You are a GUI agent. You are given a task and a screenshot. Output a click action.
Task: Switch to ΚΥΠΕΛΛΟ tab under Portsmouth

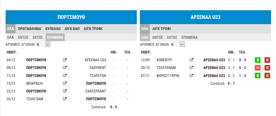click(53, 29)
